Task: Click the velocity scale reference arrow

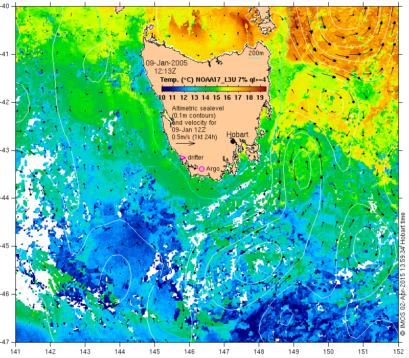Action: (185, 143)
